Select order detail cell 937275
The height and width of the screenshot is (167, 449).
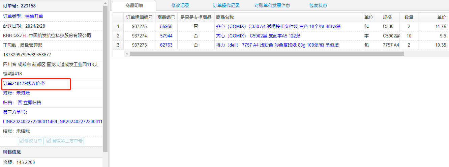pyautogui.click(x=139, y=26)
